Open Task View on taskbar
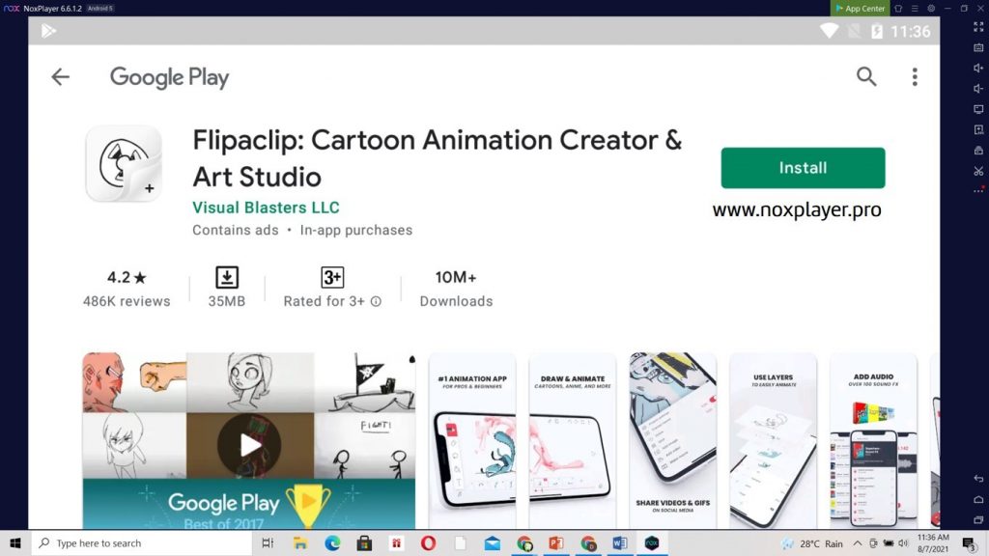 pyautogui.click(x=268, y=542)
